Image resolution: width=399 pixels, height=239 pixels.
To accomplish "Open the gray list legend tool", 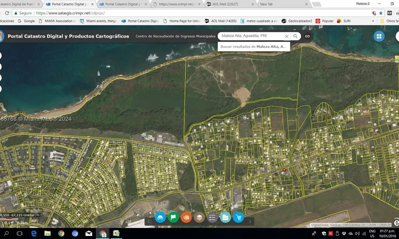I will tap(212, 218).
